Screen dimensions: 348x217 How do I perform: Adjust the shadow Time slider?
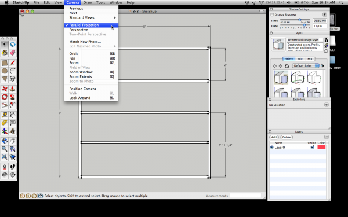(x=300, y=20)
